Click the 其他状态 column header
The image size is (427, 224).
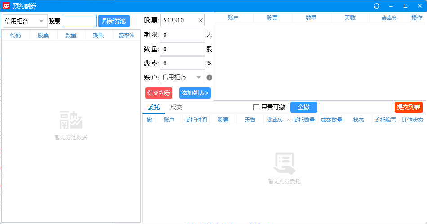tap(412, 120)
